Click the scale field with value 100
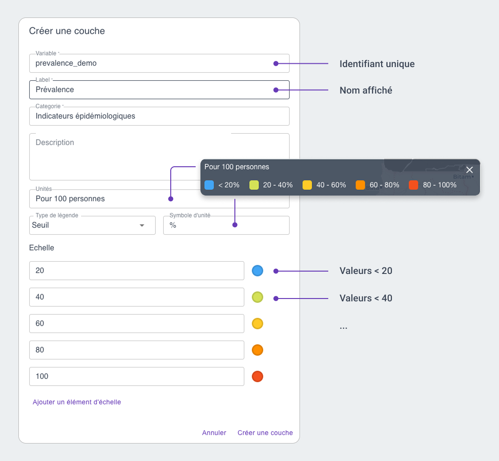Image resolution: width=499 pixels, height=461 pixels. [136, 376]
